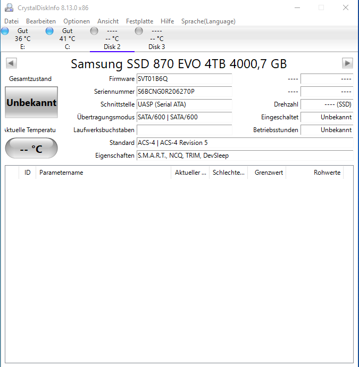This screenshot has width=359, height=367.
Task: Click the Schnittstelle field UASP (Serial ATA)
Action: (x=184, y=104)
